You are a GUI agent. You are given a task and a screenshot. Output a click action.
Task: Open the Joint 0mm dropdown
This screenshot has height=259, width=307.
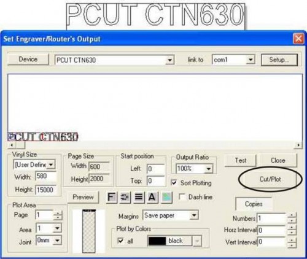pyautogui.click(x=57, y=241)
